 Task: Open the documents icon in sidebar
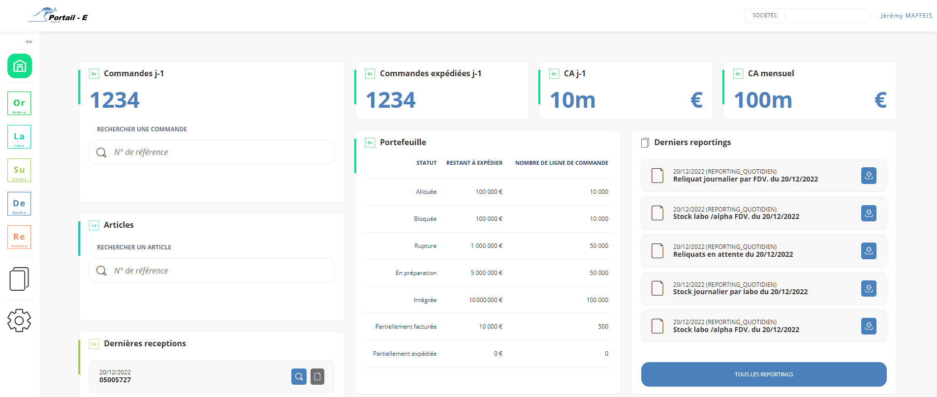coord(19,279)
